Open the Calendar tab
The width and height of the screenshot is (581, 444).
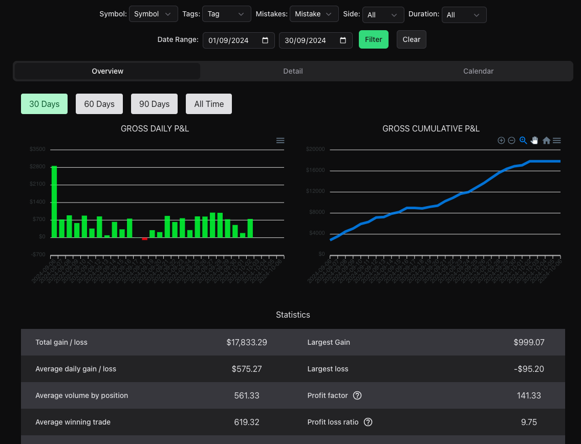click(478, 71)
